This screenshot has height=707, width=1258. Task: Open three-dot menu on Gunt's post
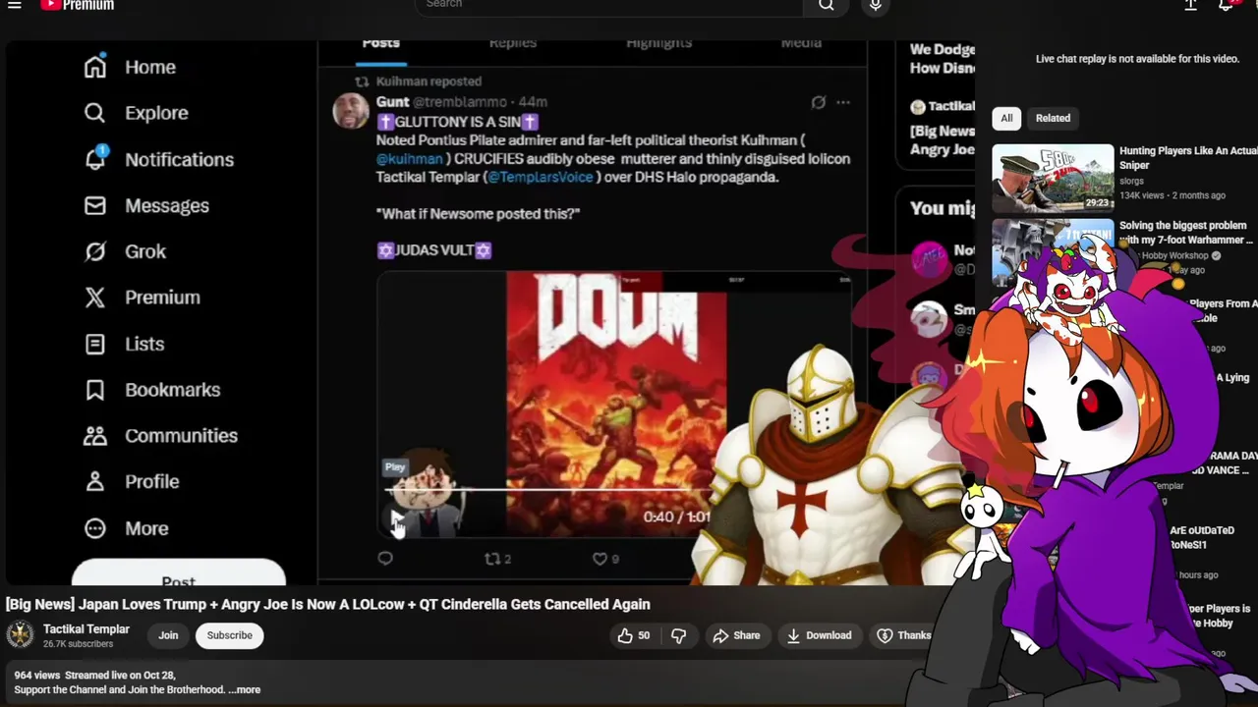click(x=842, y=102)
